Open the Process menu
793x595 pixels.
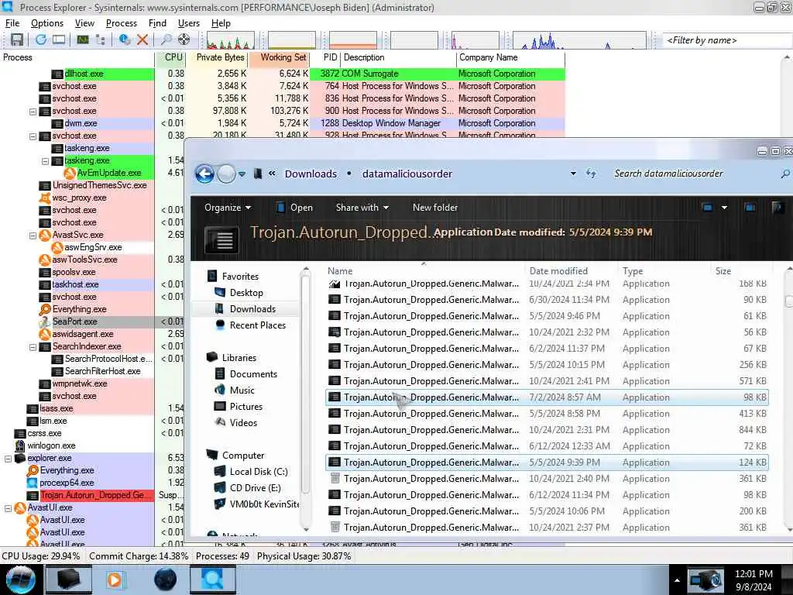coord(122,23)
